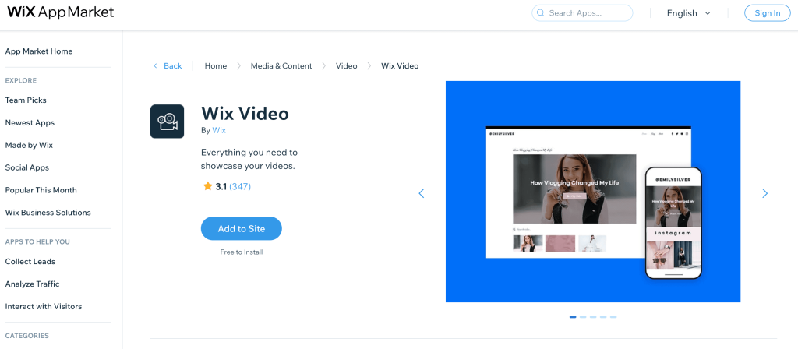Click Free to Install text
This screenshot has height=349, width=798.
tap(242, 252)
